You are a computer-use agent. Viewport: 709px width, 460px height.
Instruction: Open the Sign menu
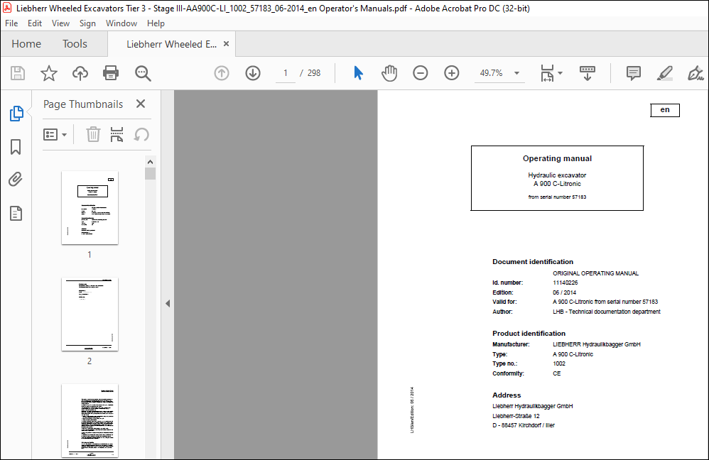point(87,23)
